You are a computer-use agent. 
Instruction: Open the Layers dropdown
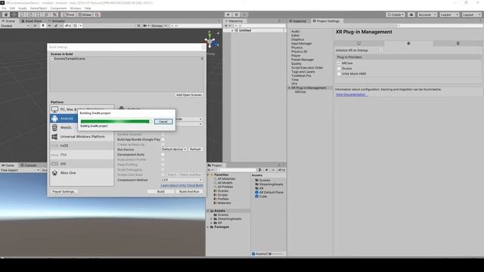tap(449, 14)
